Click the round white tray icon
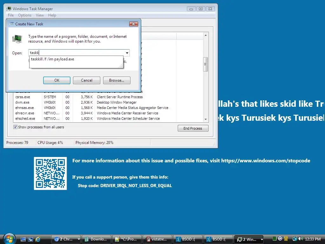Screen dimensions: 325x244 [x=280, y=239]
